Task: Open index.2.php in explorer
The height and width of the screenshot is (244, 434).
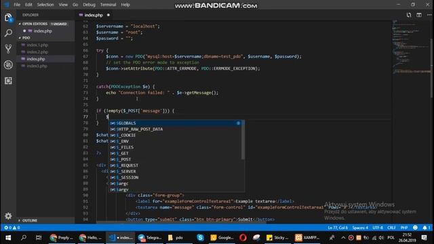Action: (x=37, y=52)
